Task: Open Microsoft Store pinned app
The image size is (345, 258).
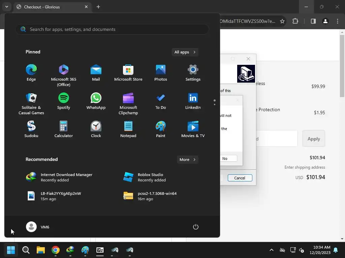Action: [x=128, y=73]
